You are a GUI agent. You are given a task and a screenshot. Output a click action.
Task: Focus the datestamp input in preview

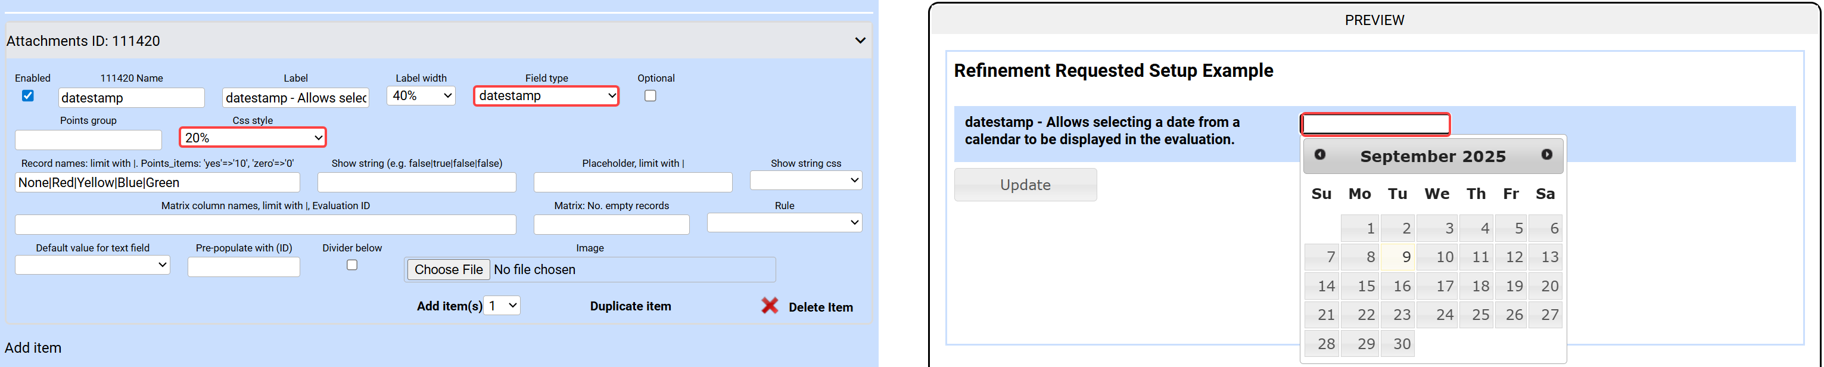point(1375,124)
